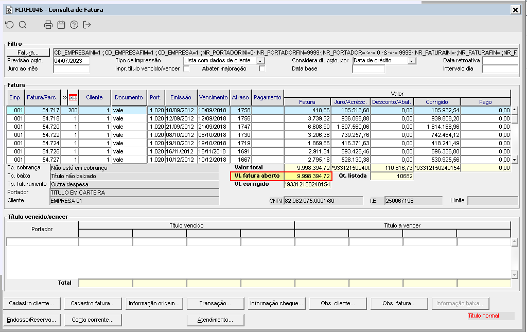The width and height of the screenshot is (527, 332).
Task: Select invoice row 54.717
Action: (x=259, y=110)
